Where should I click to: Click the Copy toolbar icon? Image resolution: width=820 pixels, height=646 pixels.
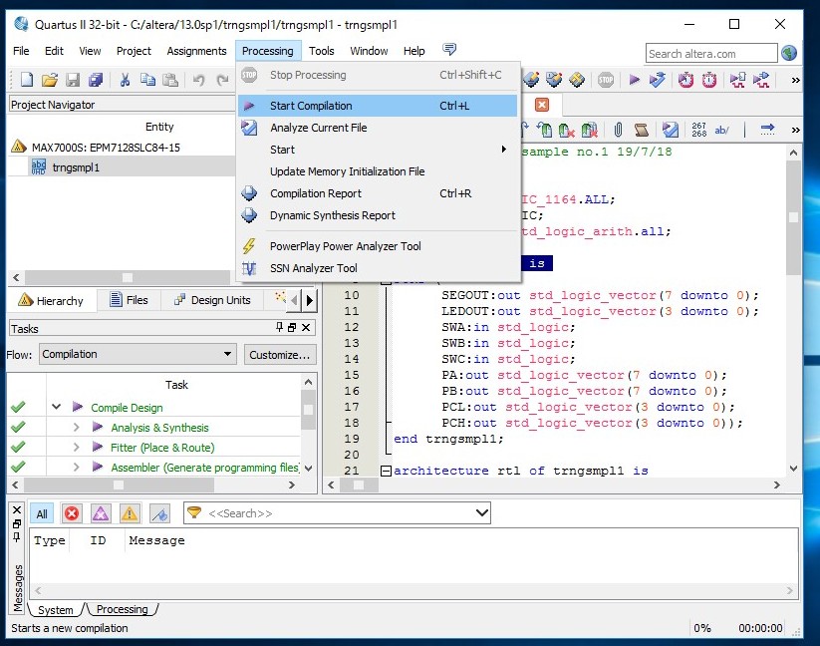147,80
